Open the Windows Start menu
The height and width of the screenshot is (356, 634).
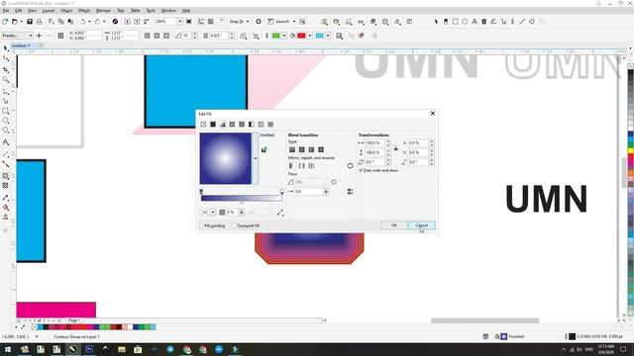7,349
